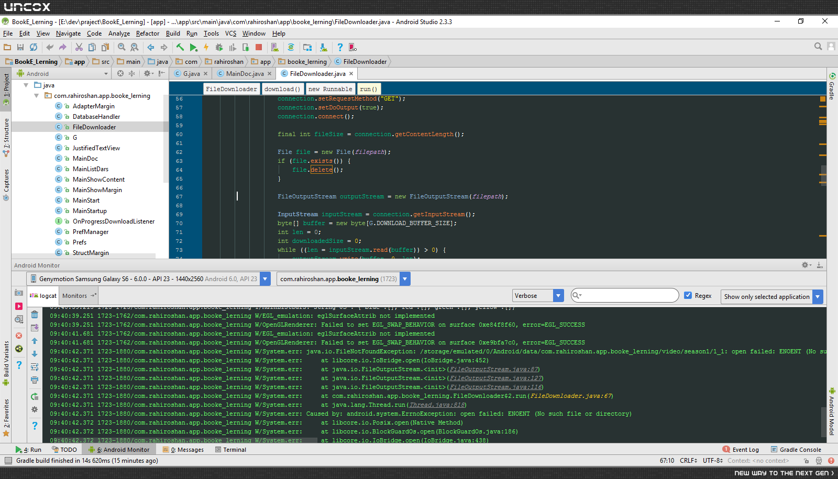Click the editor vertical scrollbar
Image resolution: width=838 pixels, height=479 pixels.
click(823, 175)
